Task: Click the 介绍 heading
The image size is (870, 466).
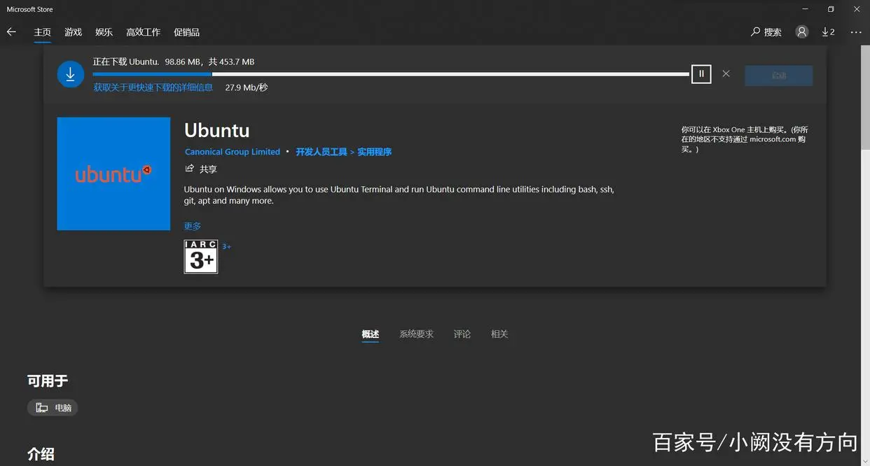Action: (x=41, y=454)
